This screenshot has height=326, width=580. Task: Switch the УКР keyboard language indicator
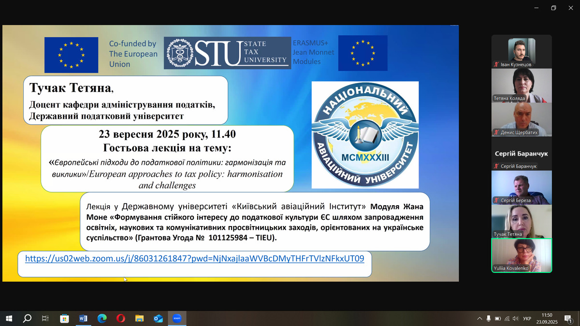tap(527, 318)
